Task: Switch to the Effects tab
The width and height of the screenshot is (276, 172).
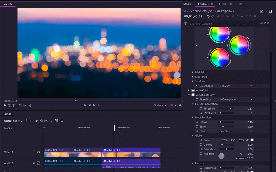Action: click(223, 4)
